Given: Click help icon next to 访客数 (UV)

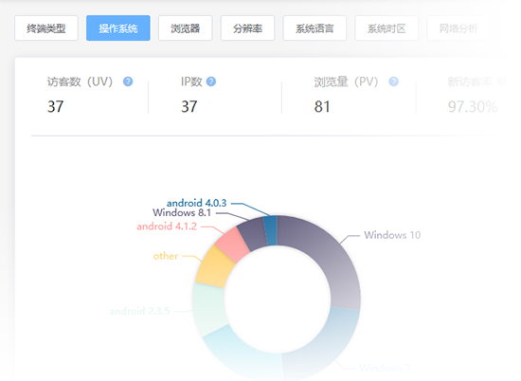Looking at the screenshot, I should [128, 82].
